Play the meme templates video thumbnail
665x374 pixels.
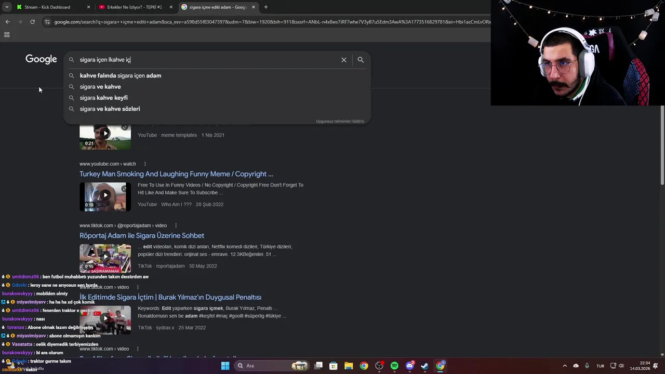click(x=105, y=136)
